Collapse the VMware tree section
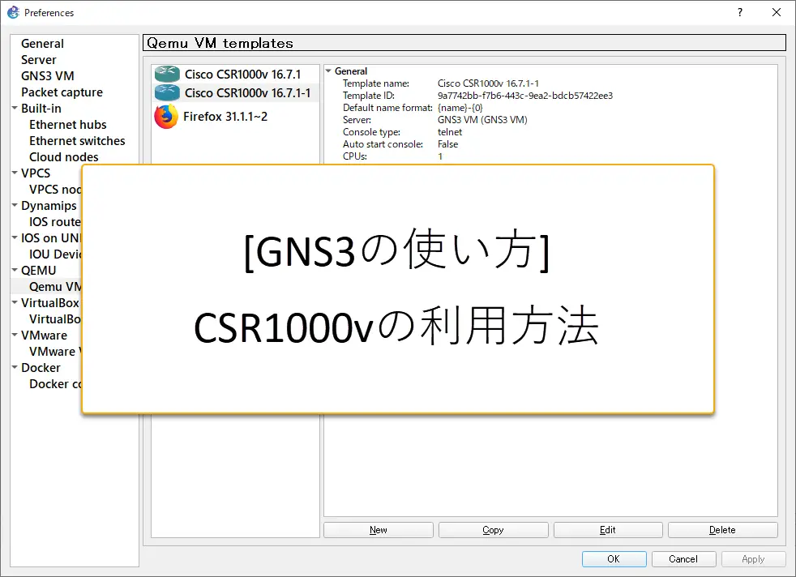 [15, 335]
